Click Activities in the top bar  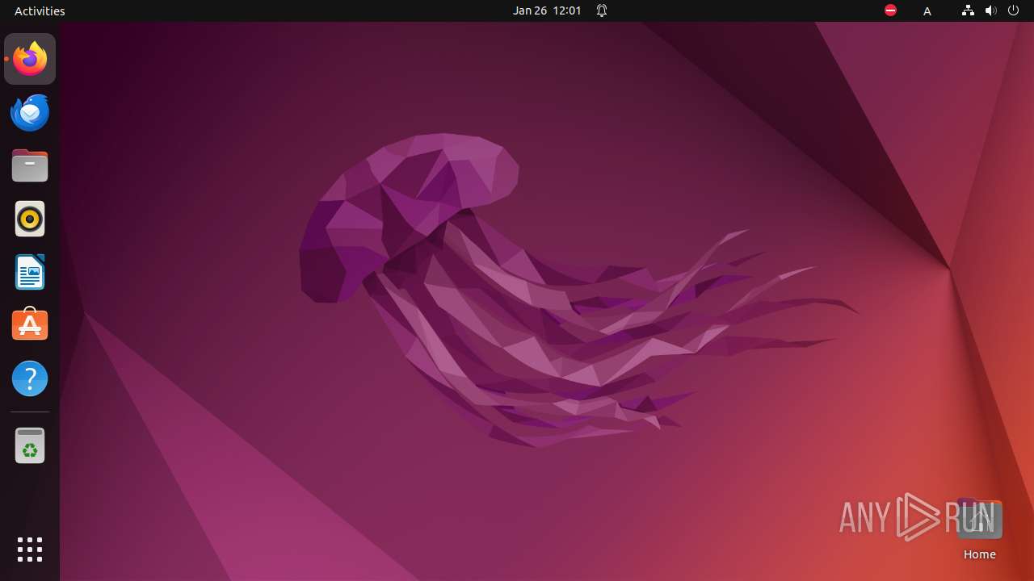40,10
